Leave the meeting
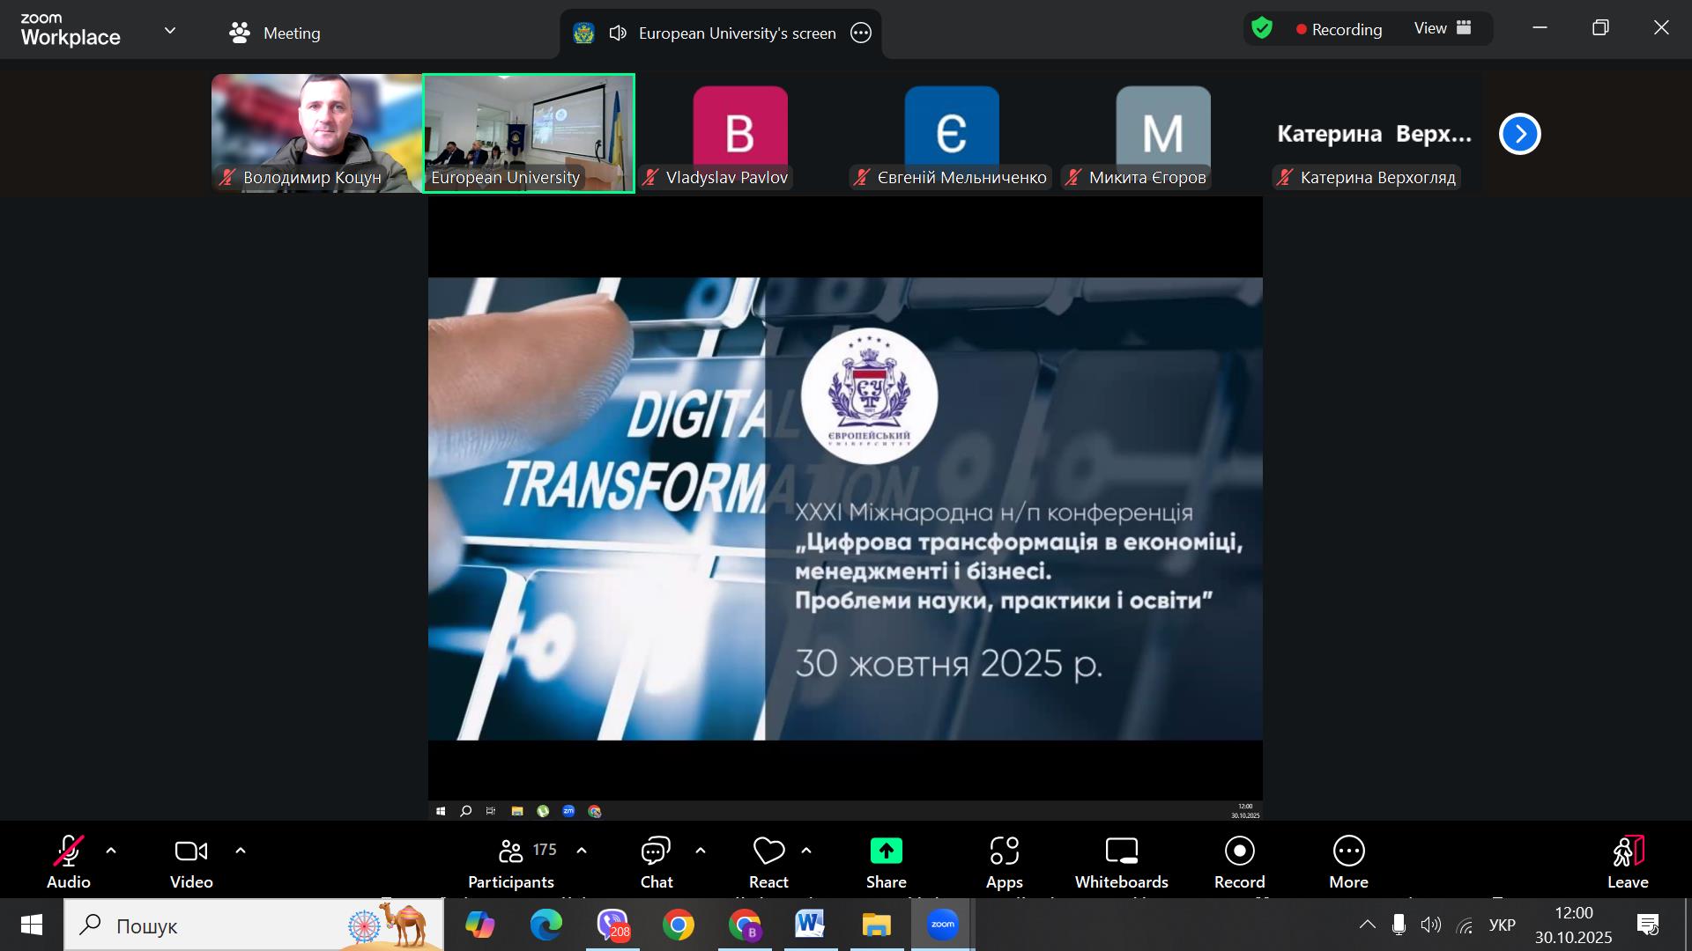The image size is (1692, 951). tap(1627, 861)
